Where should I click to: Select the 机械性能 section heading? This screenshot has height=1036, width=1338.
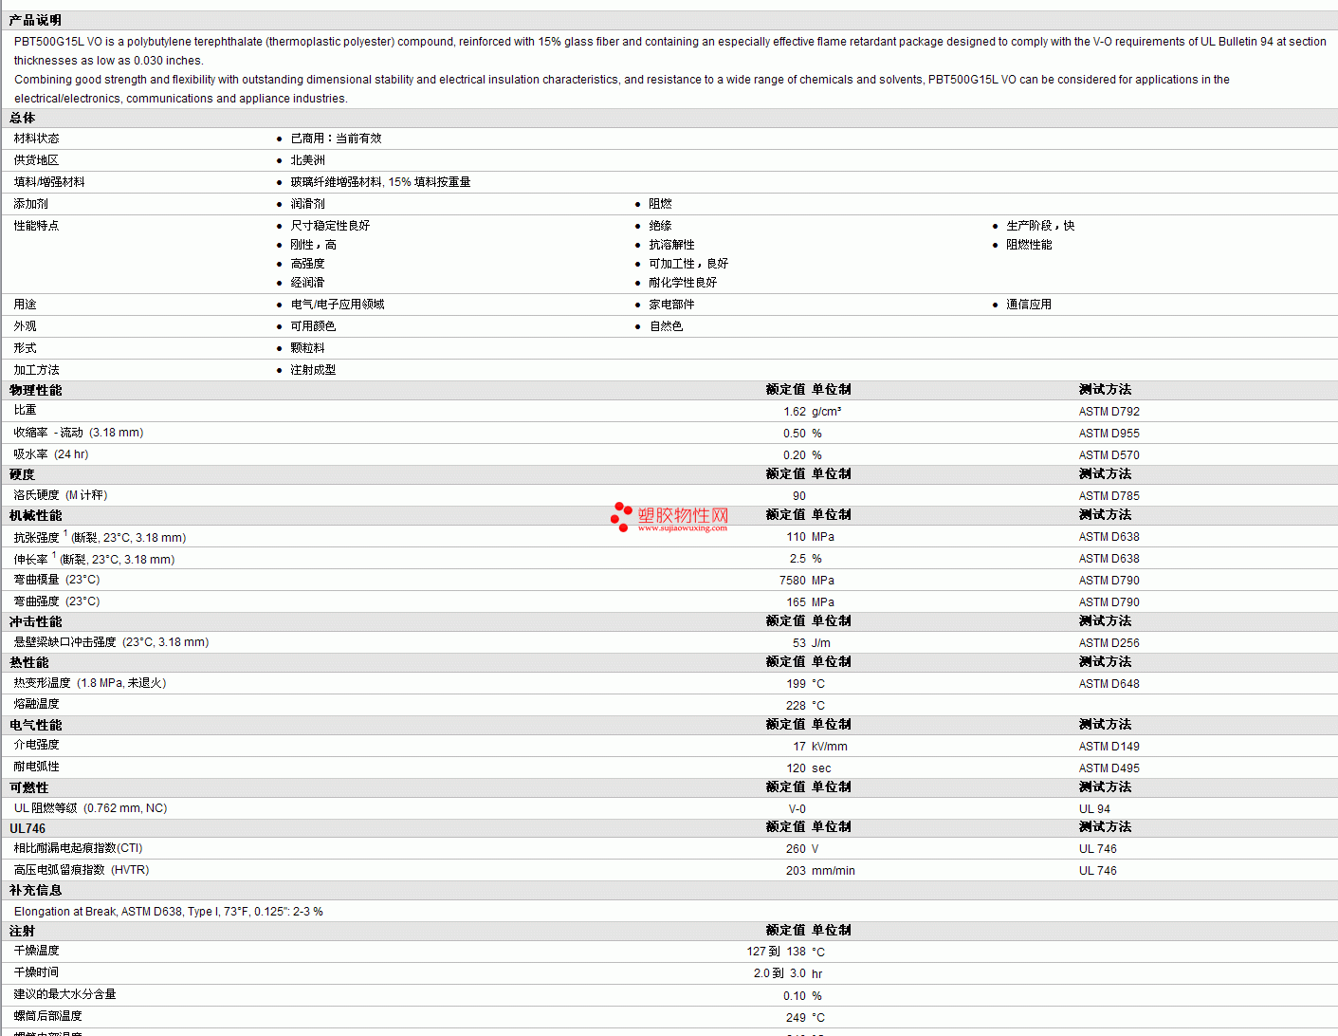(x=35, y=515)
